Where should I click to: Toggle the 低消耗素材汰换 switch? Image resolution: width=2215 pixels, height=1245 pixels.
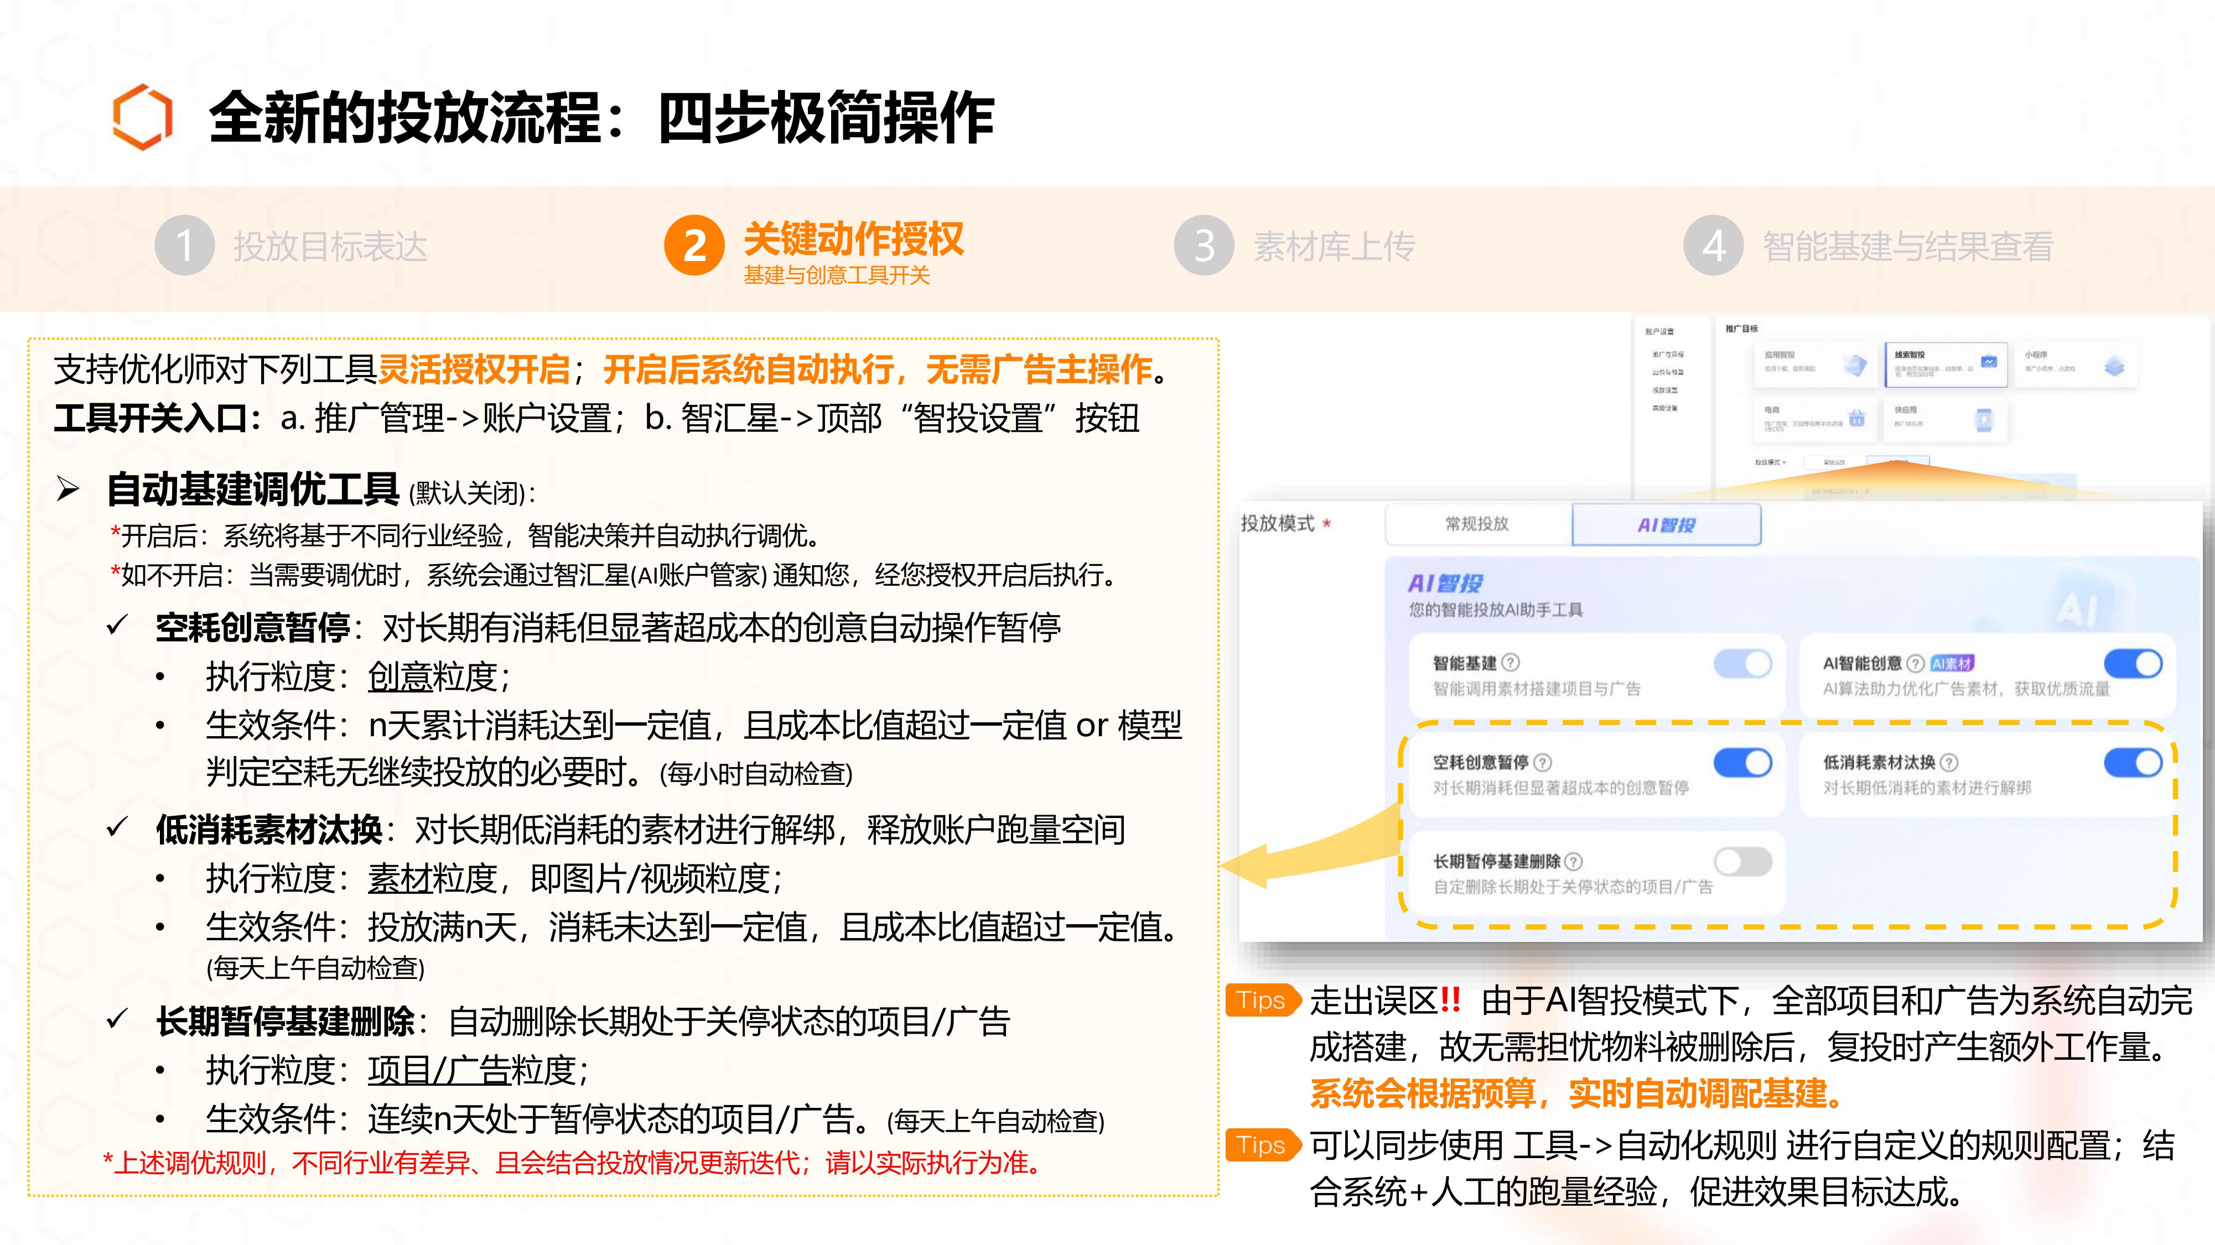coord(2133,763)
